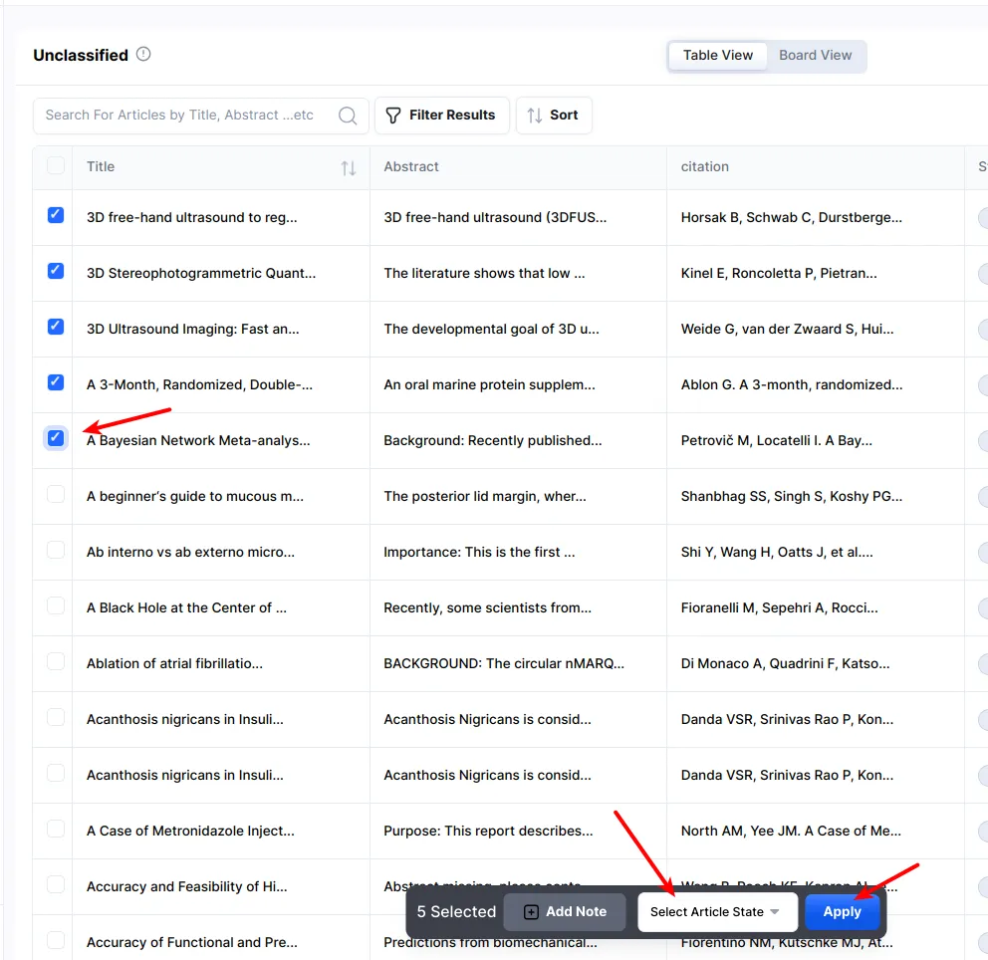Select the A Black Hole article checkbox

tap(56, 605)
